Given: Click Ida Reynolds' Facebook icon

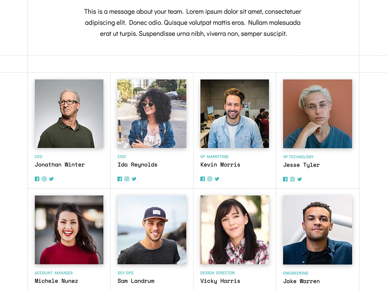Looking at the screenshot, I should 120,179.
